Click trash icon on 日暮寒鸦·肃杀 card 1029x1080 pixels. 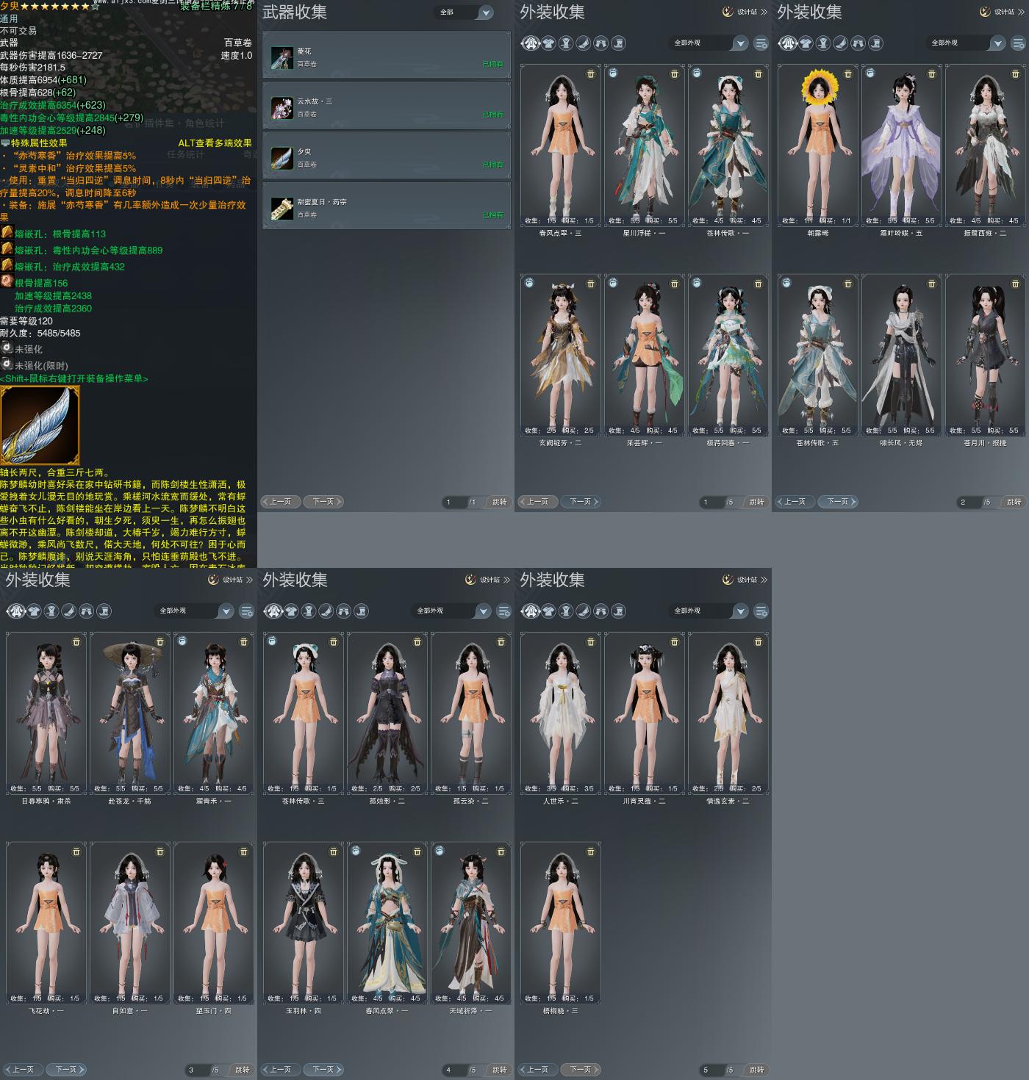coord(76,642)
